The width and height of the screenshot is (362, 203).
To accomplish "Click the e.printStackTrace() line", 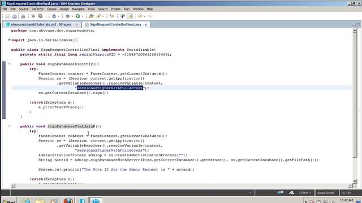I will coord(61,107).
